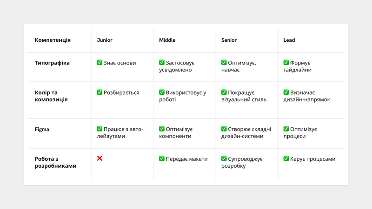Click the checkmark next to Застосовує усвідомлено
Viewport: 372px width, 209px height.
161,63
